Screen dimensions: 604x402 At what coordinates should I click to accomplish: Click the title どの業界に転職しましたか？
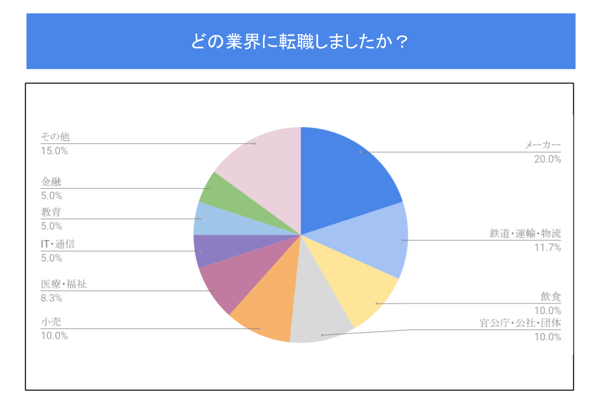pos(300,41)
